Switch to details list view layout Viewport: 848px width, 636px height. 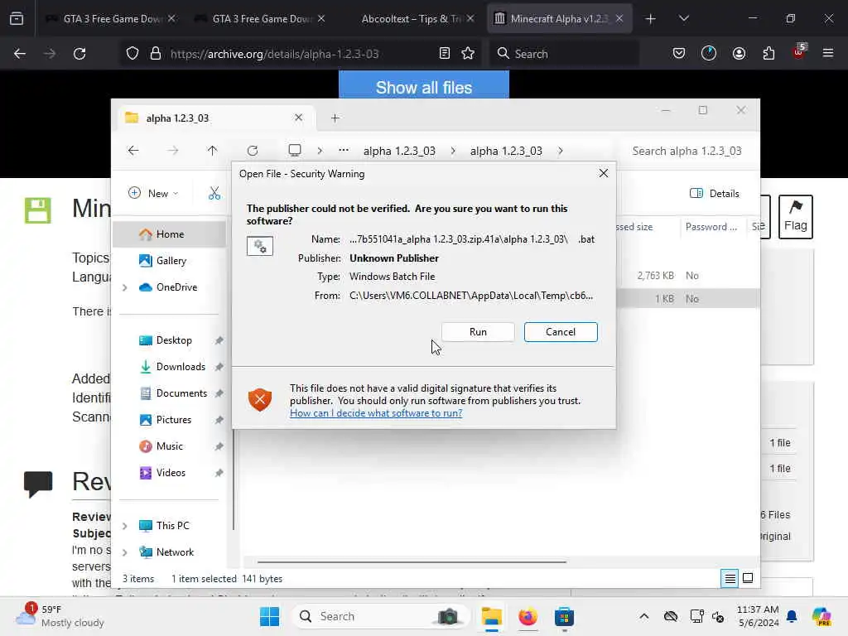coord(730,579)
